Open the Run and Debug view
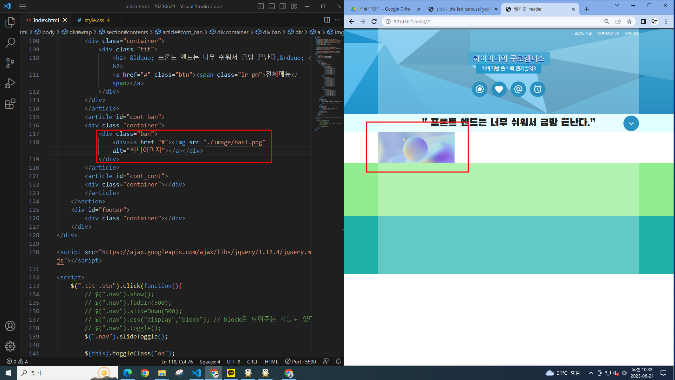This screenshot has height=380, width=675. (10, 83)
